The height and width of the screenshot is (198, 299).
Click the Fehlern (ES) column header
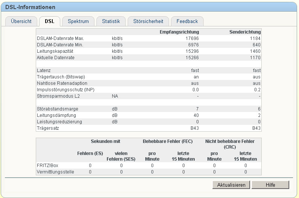click(x=90, y=153)
